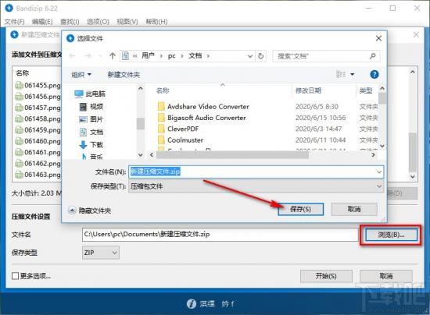Click scroll-down arrow of file list
Image resolution: width=430 pixels, height=315 pixels.
(382, 147)
